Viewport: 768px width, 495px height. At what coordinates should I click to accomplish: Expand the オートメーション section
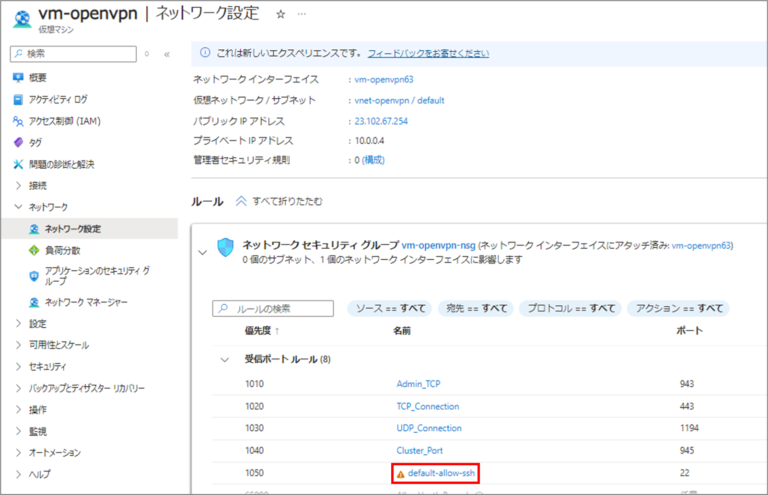coord(18,453)
